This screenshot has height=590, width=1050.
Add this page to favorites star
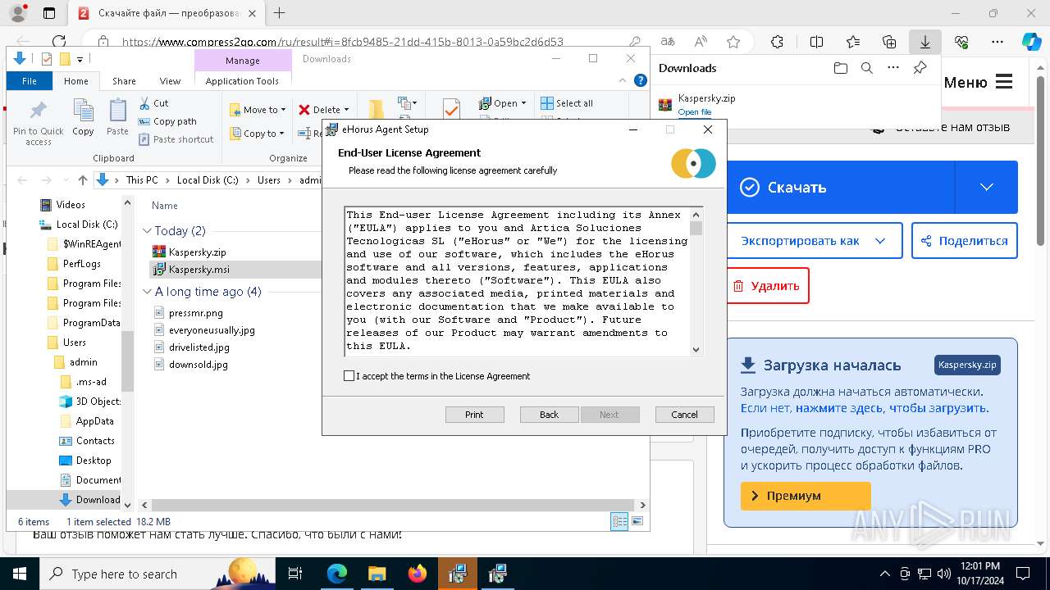[733, 42]
